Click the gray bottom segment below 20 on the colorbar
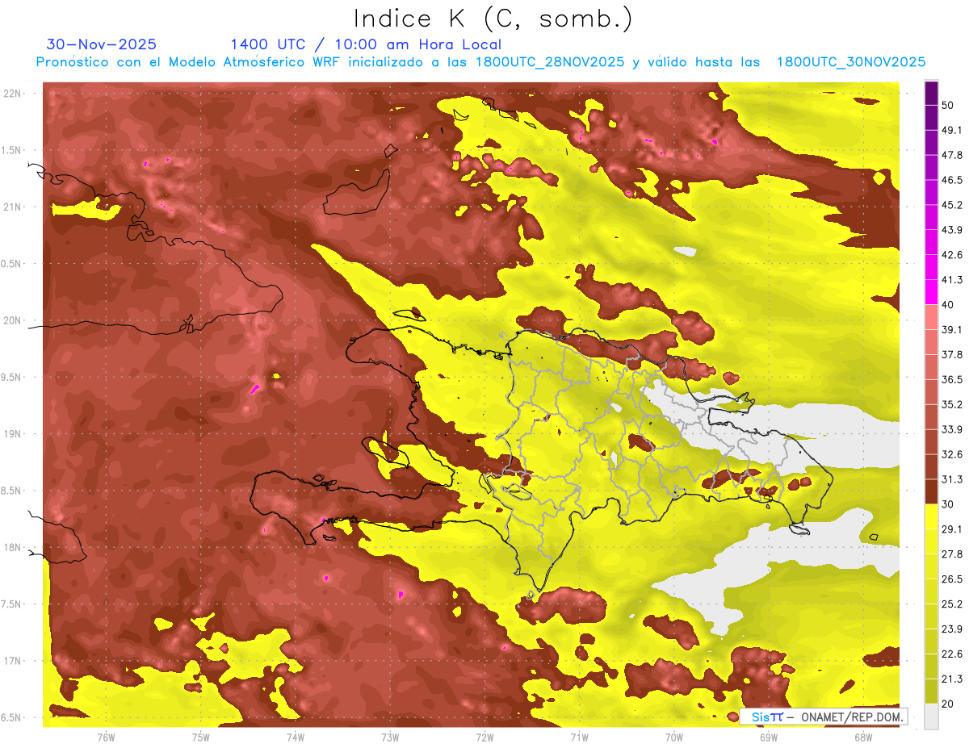Viewport: 969px width, 748px height. [x=931, y=716]
